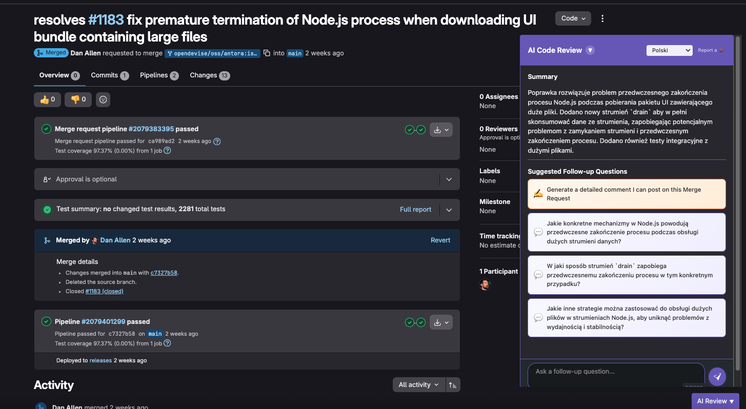
Task: Add a thumbs down reaction
Action: point(77,99)
